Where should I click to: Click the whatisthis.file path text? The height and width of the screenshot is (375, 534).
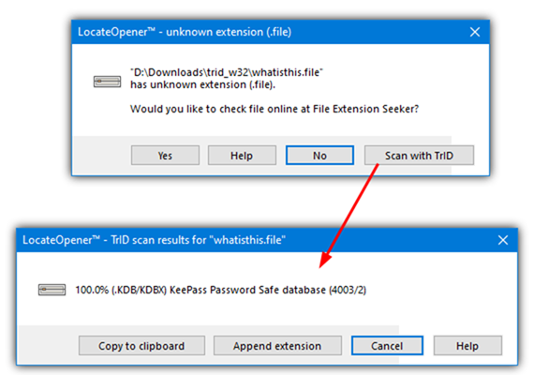[x=227, y=72]
